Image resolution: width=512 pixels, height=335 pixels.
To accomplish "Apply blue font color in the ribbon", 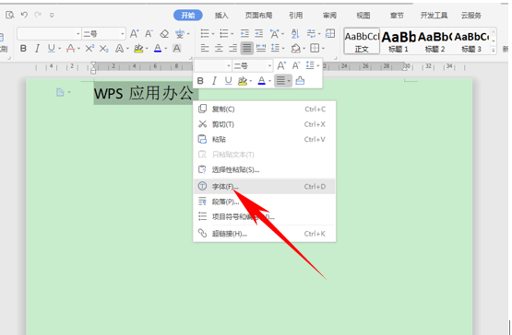I will 158,49.
